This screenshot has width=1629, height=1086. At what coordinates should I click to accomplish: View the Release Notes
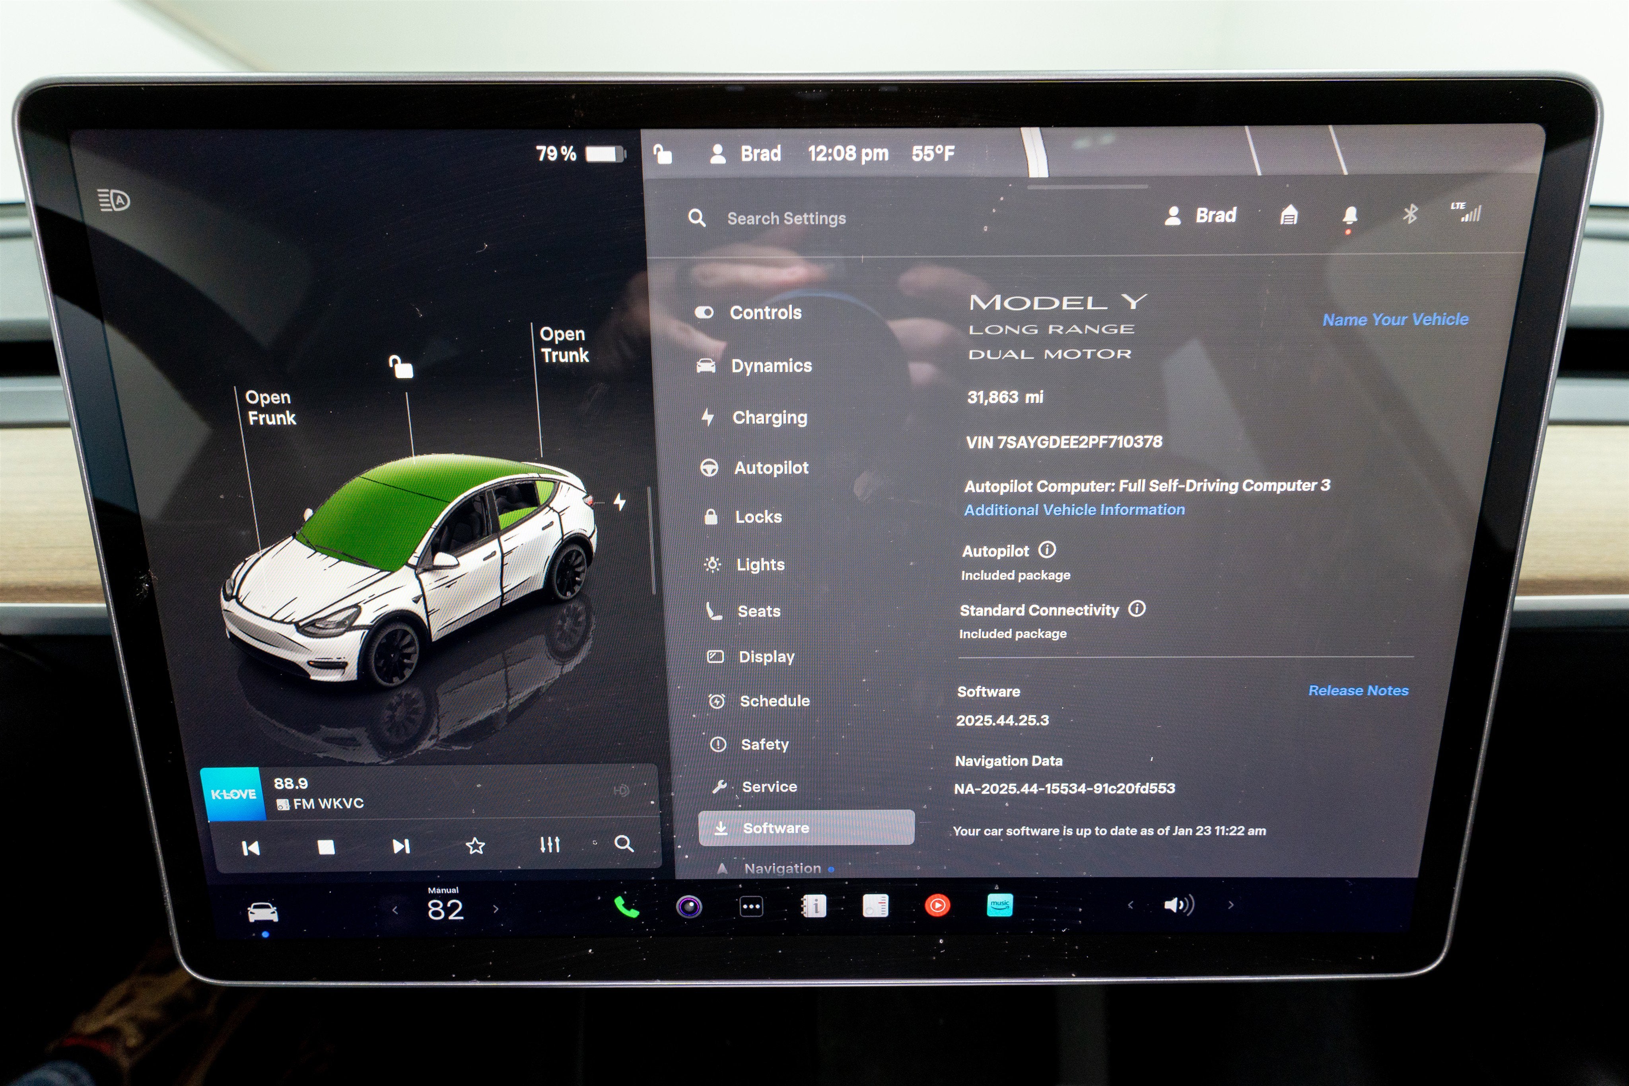(1358, 691)
